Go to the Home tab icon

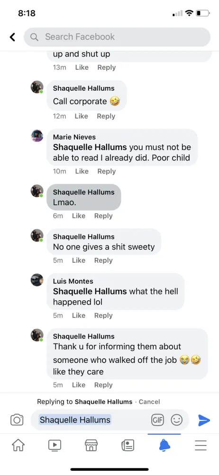[x=18, y=445]
